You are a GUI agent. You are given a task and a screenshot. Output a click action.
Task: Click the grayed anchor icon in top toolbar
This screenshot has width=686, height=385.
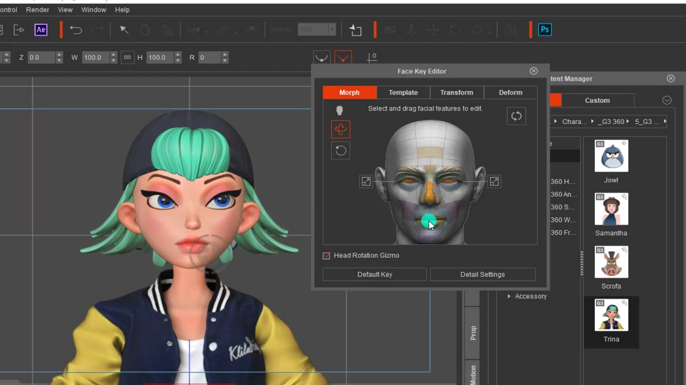click(x=412, y=30)
